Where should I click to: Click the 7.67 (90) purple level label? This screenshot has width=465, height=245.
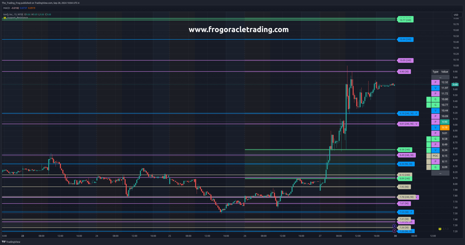404,204
